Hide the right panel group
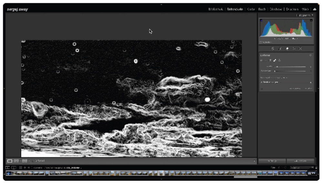 318,89
